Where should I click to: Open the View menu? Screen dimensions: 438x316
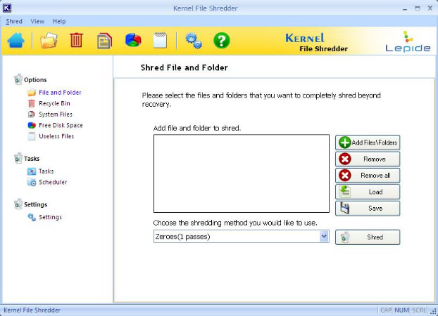point(37,22)
